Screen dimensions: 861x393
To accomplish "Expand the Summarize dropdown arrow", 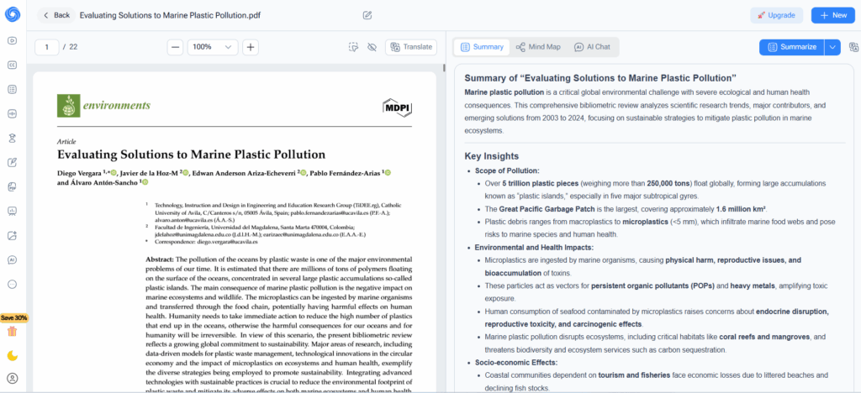I will click(832, 47).
